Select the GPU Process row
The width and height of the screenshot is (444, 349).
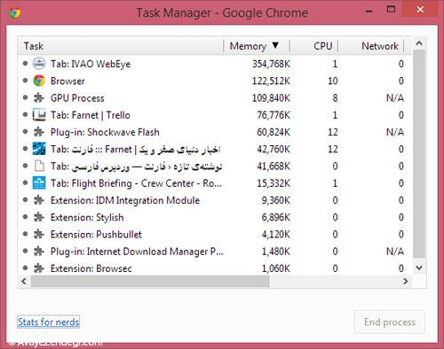[215, 98]
